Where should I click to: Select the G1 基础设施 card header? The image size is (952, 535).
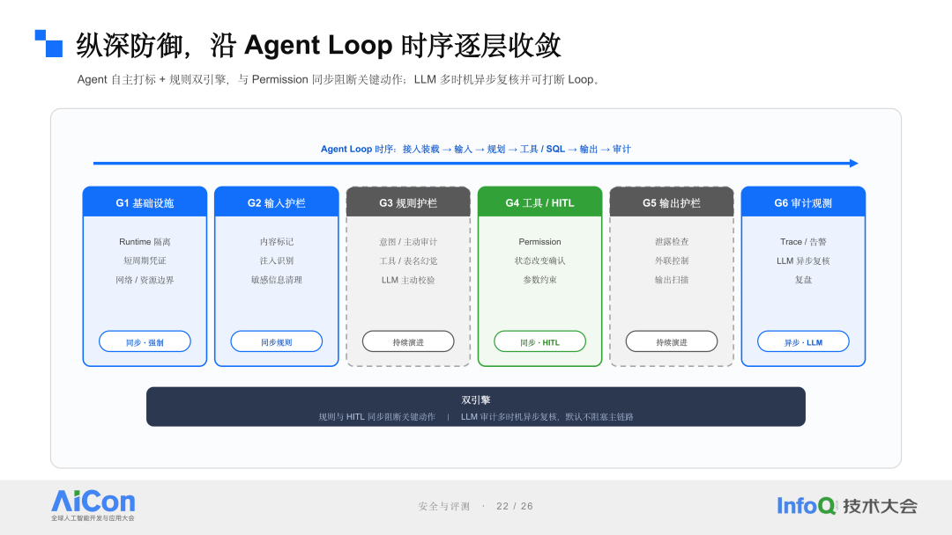pyautogui.click(x=145, y=202)
